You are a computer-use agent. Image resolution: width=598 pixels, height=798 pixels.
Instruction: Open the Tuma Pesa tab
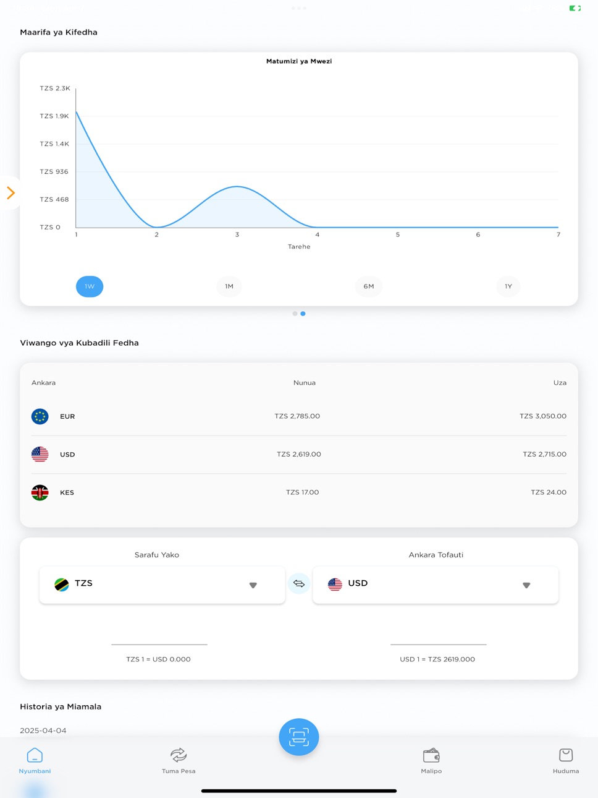tap(179, 760)
